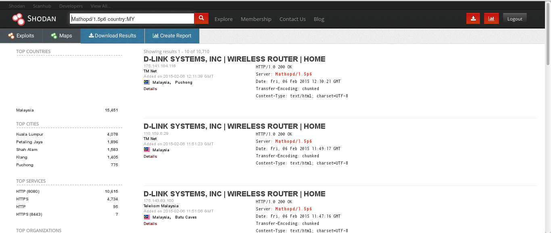Click Download Results tab
This screenshot has width=551, height=233.
[x=113, y=36]
